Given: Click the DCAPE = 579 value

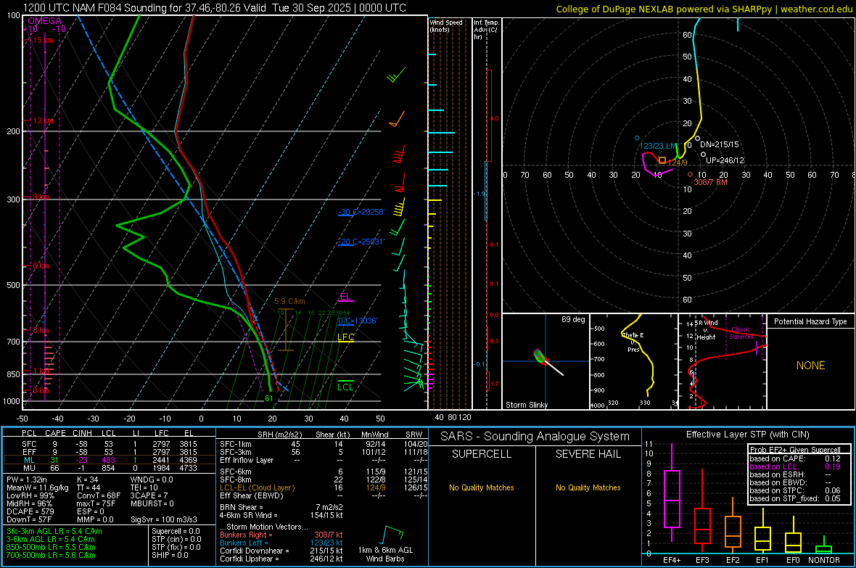Looking at the screenshot, I should click(30, 511).
